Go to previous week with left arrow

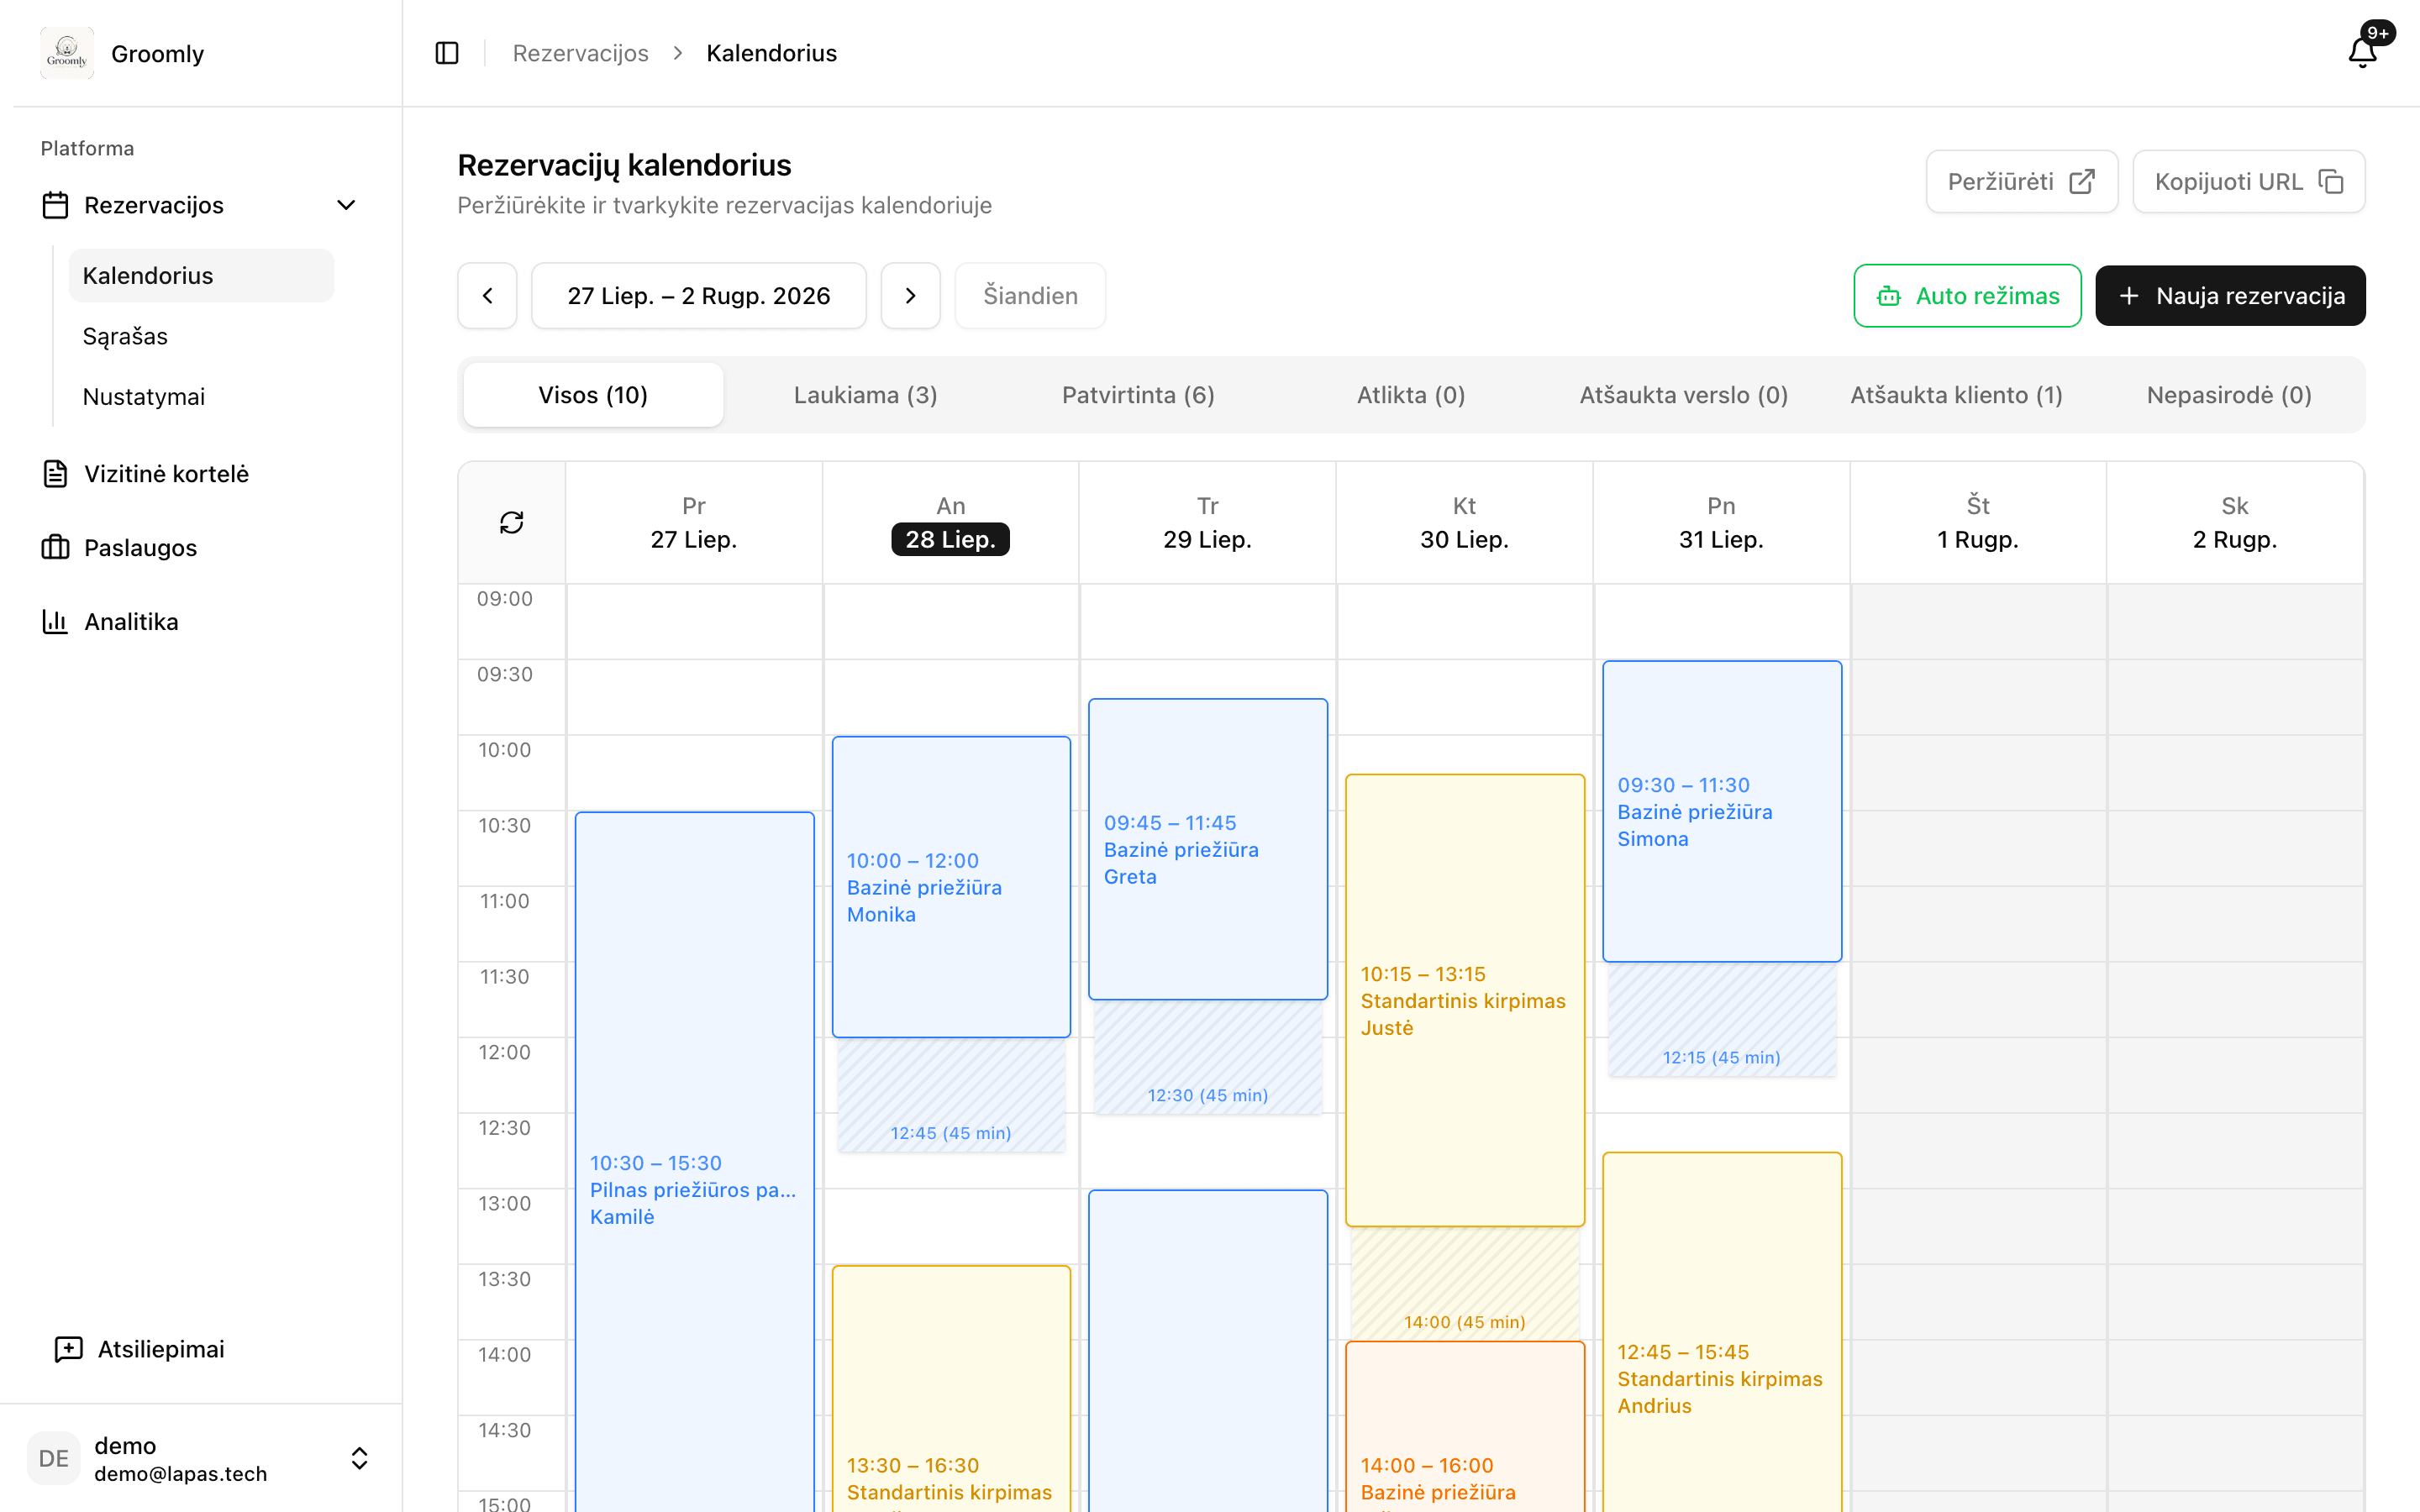pos(487,296)
